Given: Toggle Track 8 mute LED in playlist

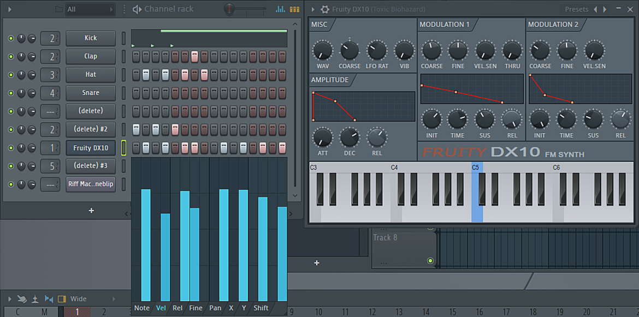Looking at the screenshot, I should click(x=430, y=260).
